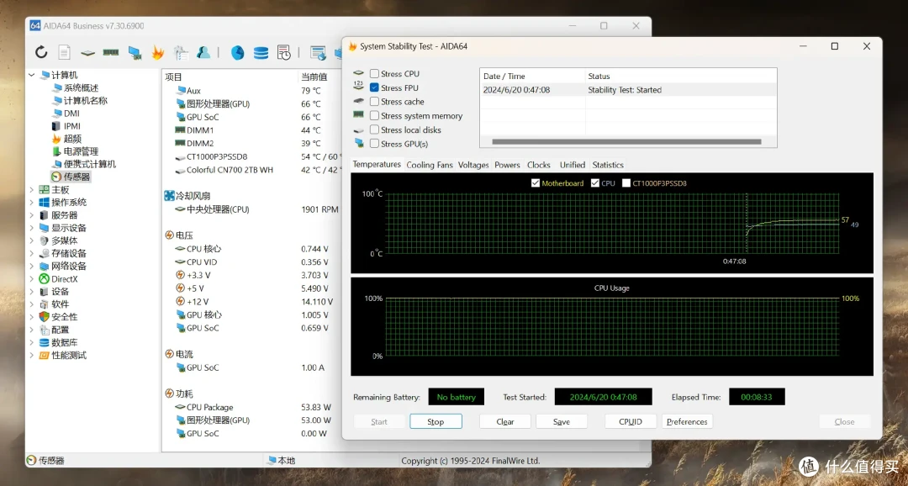Open Preferences button
The image size is (908, 486).
[687, 422]
